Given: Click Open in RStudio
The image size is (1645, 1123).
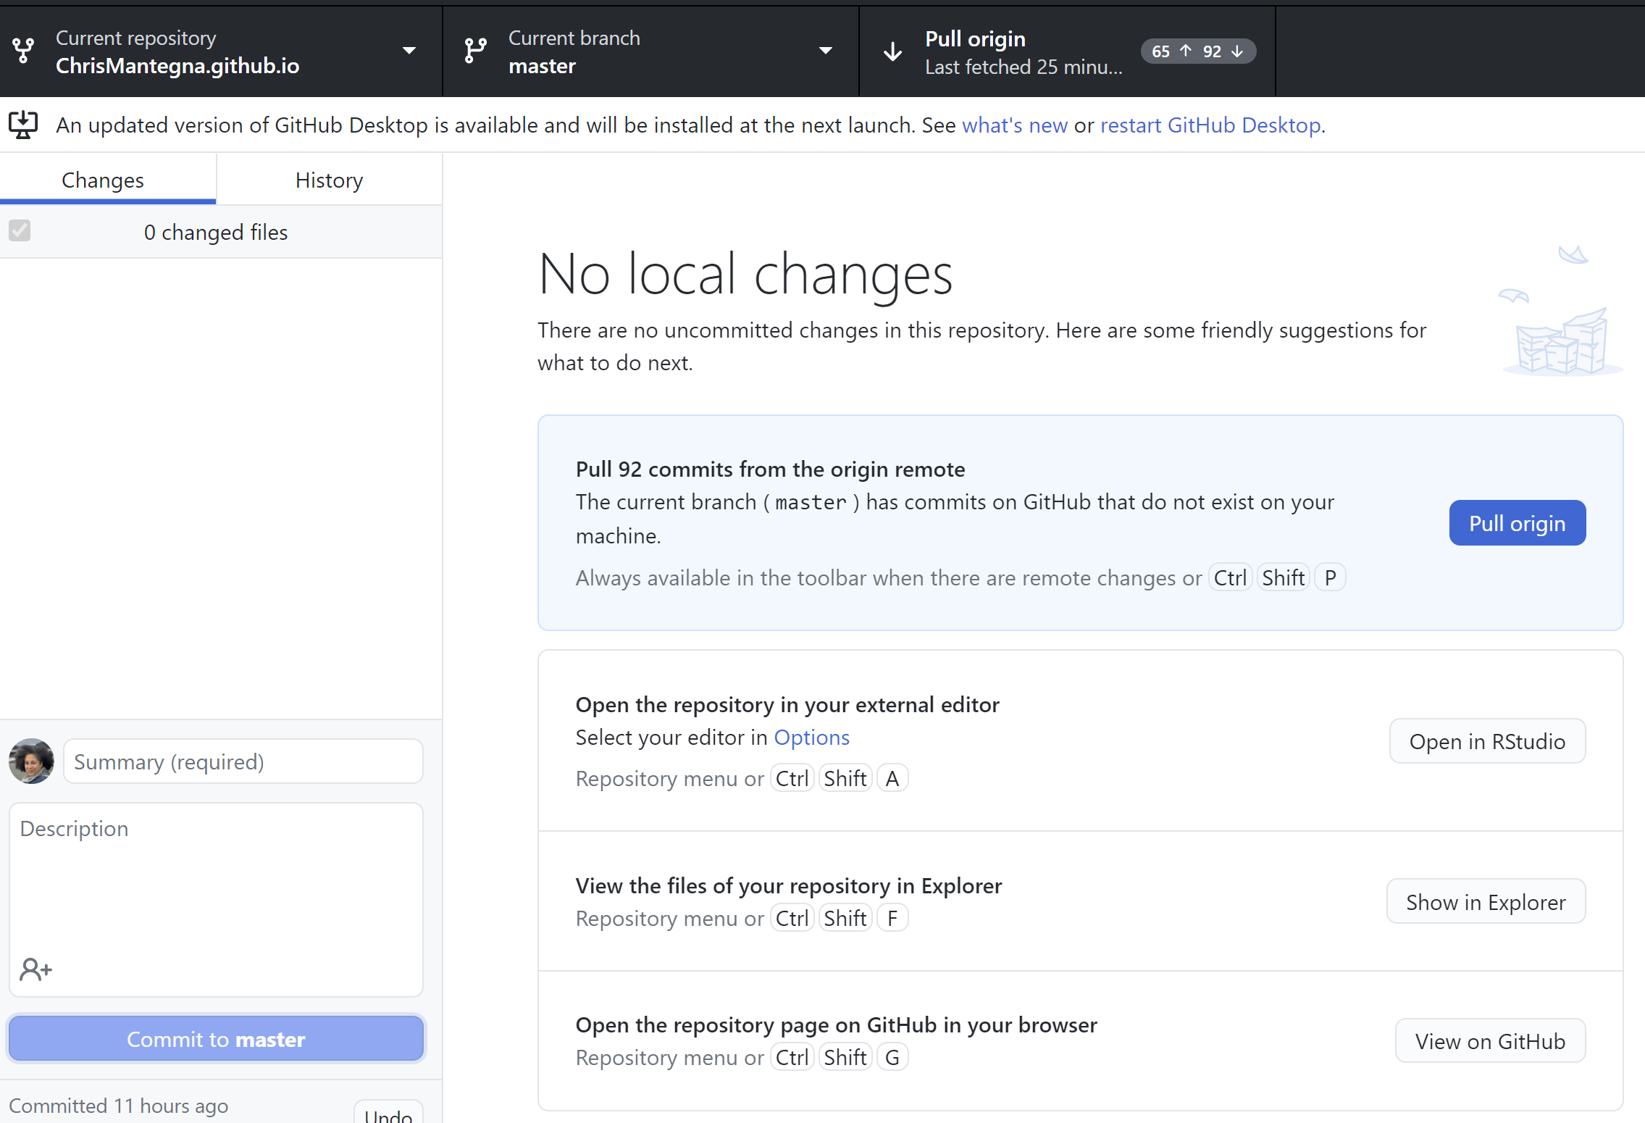Looking at the screenshot, I should (1487, 741).
